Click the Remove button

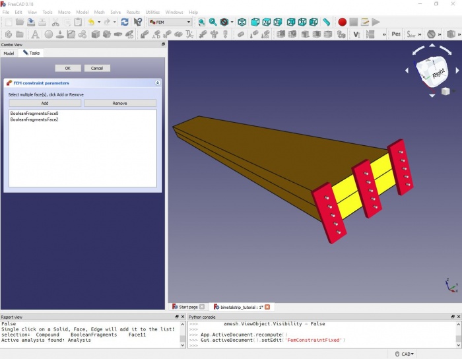pos(120,103)
